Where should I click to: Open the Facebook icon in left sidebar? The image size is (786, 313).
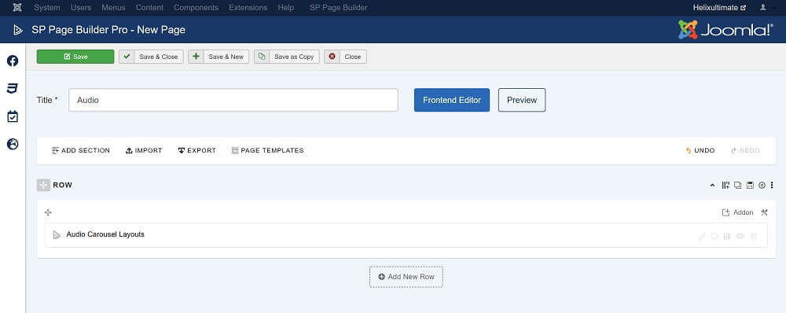pos(13,61)
